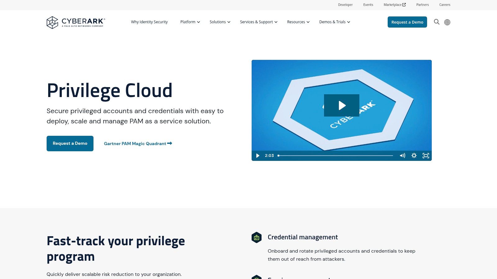Image resolution: width=497 pixels, height=279 pixels.
Task: Click the Privilege Cloud heading
Action: 109,91
